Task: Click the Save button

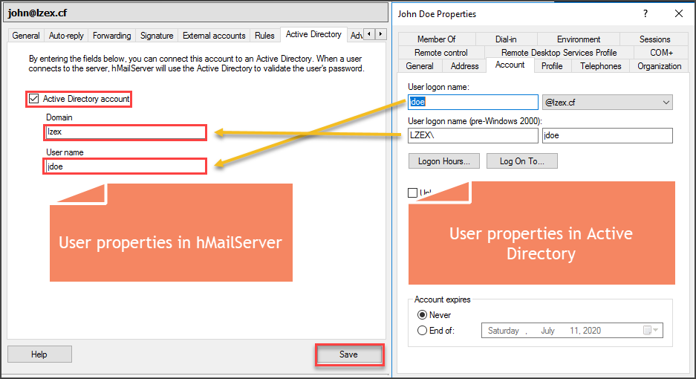Action: [x=349, y=354]
